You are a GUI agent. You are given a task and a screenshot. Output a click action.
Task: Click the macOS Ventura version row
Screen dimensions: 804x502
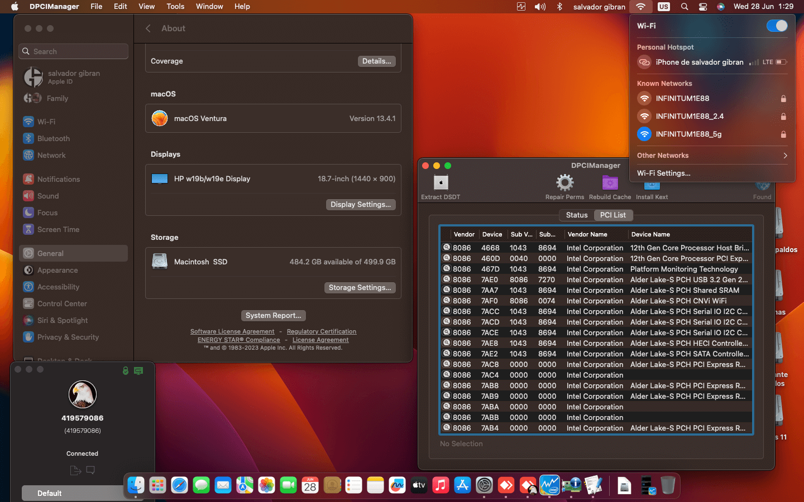pos(273,118)
